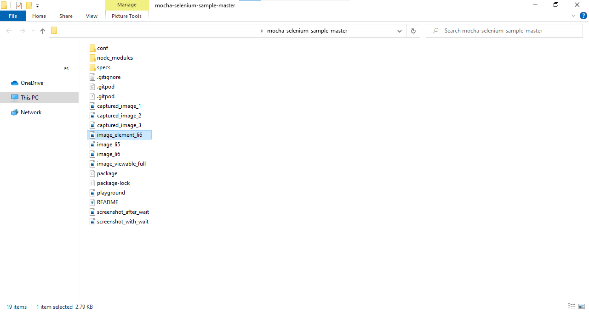Expand the ribbon with chevron arrow
Screen dimensions: 589x312
(573, 16)
